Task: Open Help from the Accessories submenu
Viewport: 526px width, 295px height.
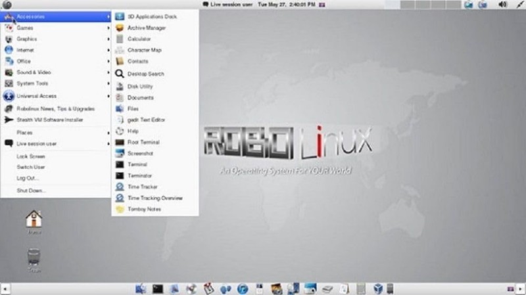Action: 155,131
